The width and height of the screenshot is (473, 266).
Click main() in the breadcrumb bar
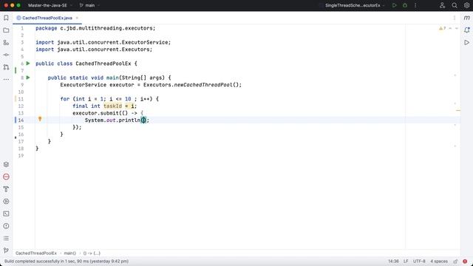click(x=69, y=253)
